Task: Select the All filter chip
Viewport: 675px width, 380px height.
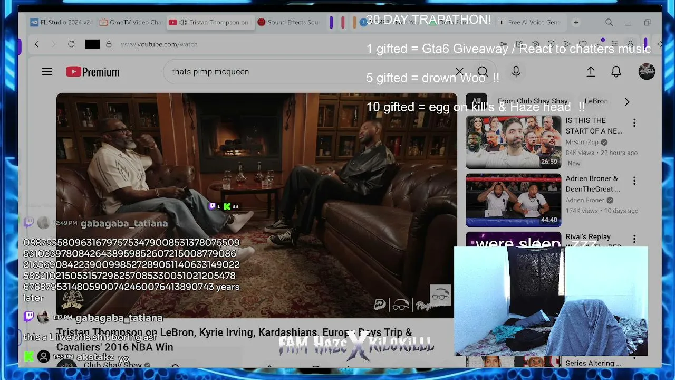Action: tap(477, 101)
